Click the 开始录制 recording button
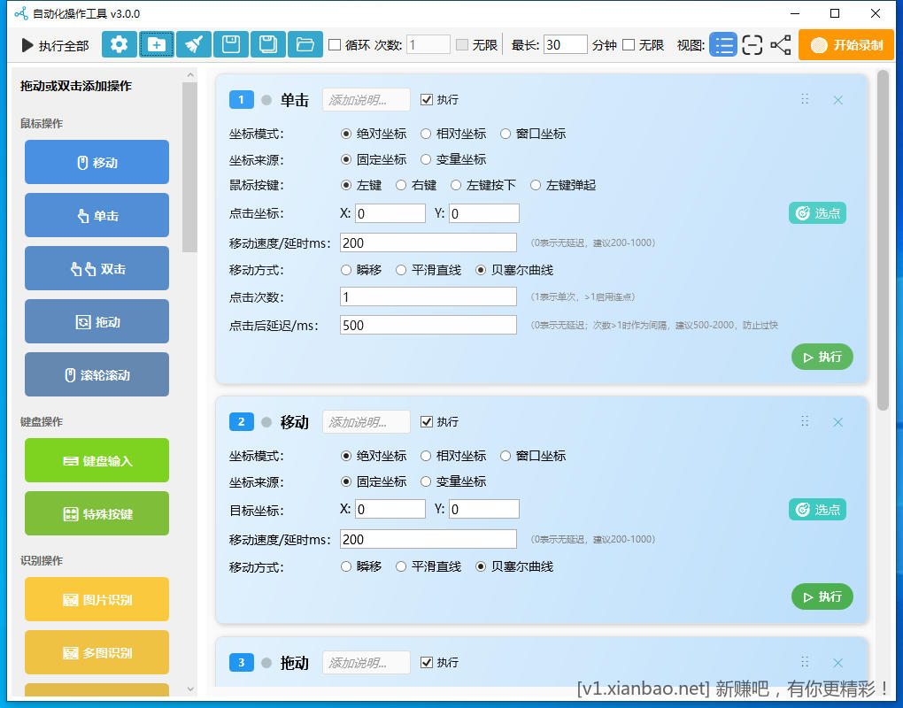This screenshot has width=903, height=708. pyautogui.click(x=845, y=44)
